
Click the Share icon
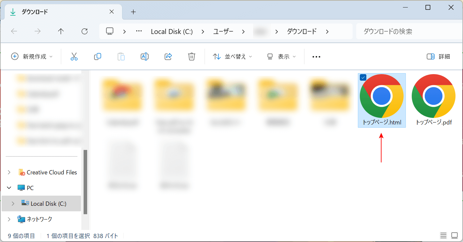tap(168, 56)
